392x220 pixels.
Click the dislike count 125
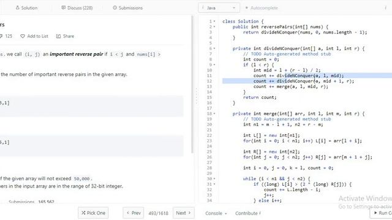coord(9,36)
